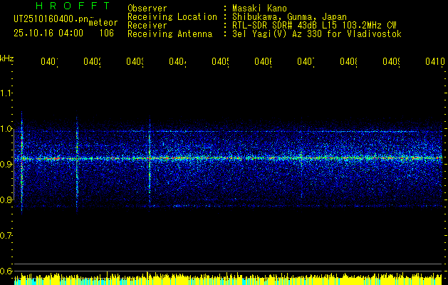
Task: Click the count value 106
Action: (x=107, y=33)
